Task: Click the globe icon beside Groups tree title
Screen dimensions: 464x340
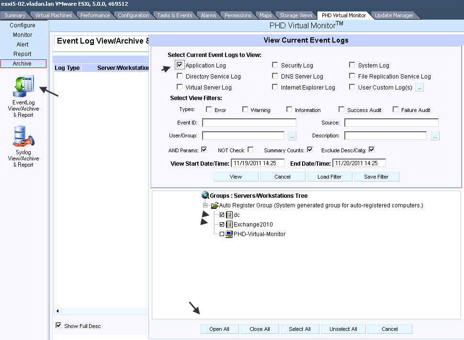Action: tap(205, 195)
